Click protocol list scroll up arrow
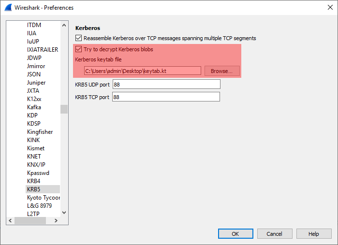 (64, 25)
